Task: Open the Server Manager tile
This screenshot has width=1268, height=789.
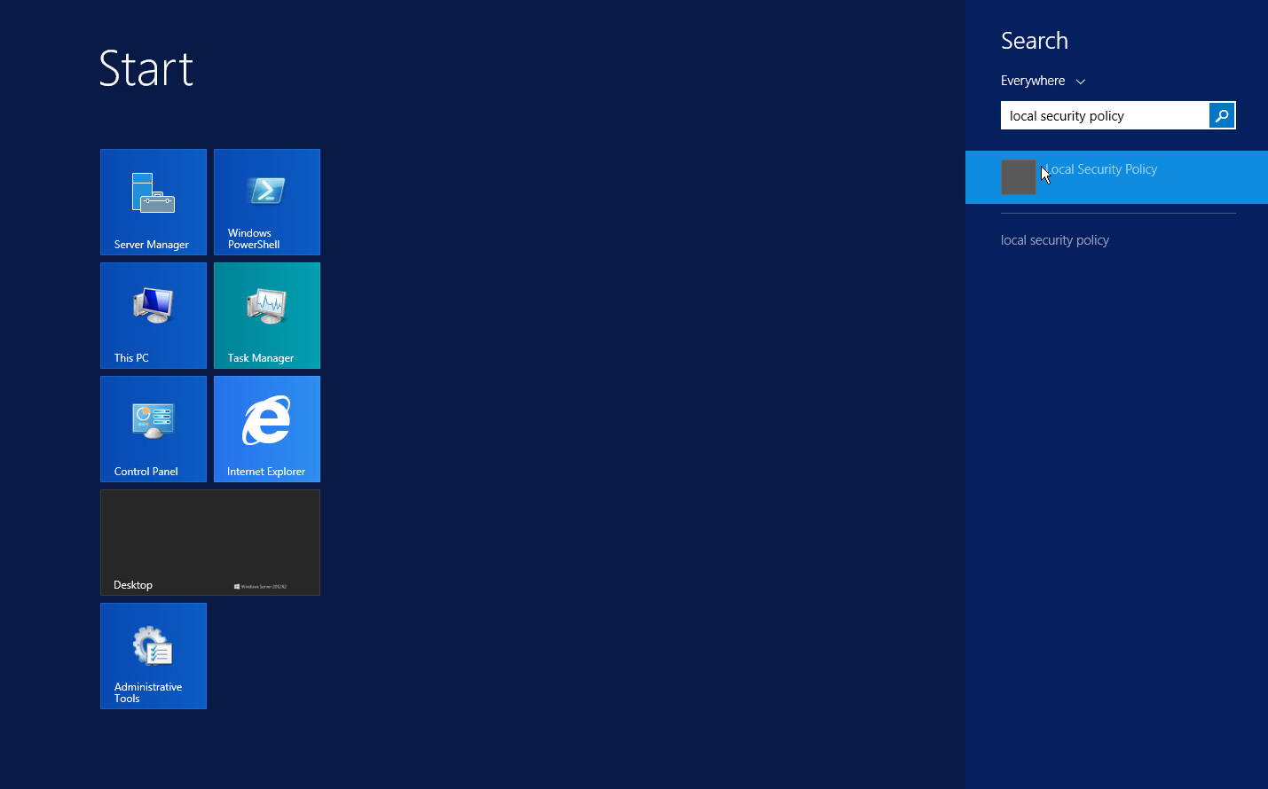Action: click(x=154, y=202)
